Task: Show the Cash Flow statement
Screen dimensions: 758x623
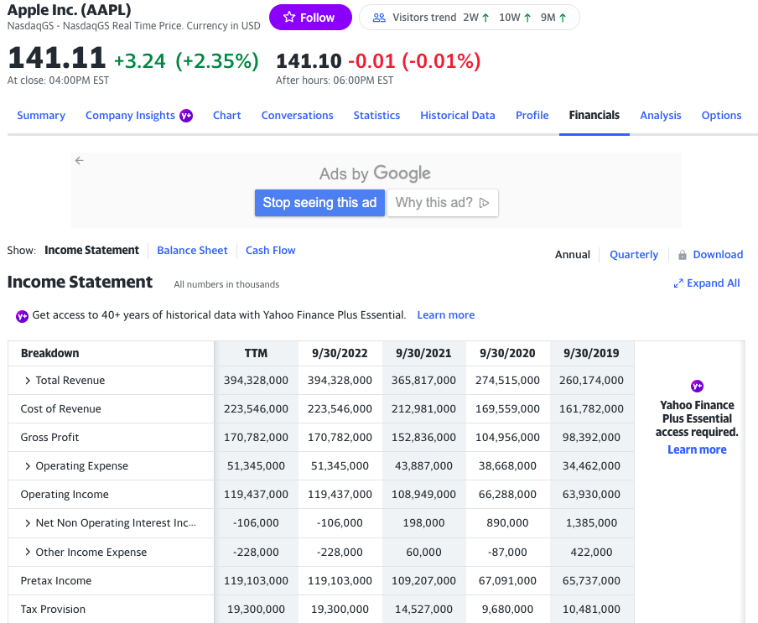Action: [x=270, y=251]
